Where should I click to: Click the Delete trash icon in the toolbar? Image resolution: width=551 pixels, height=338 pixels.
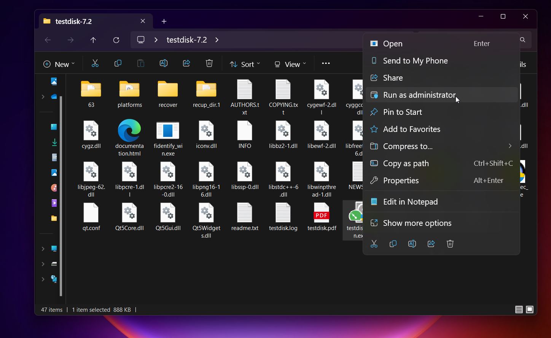(x=209, y=63)
